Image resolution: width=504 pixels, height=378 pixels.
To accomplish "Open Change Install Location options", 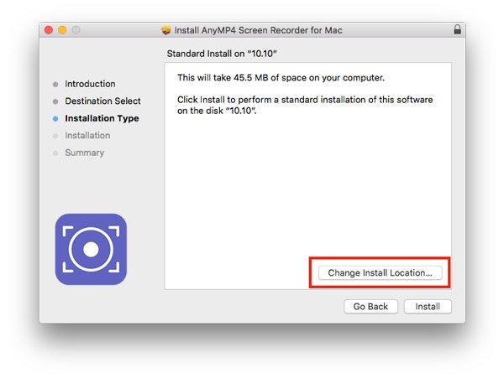I will 380,273.
